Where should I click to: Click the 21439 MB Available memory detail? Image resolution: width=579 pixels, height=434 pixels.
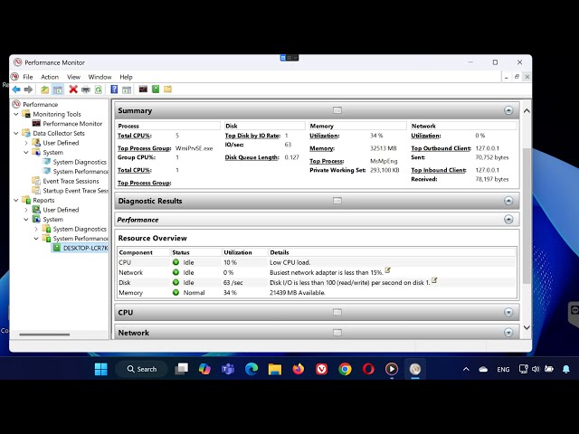tap(298, 293)
